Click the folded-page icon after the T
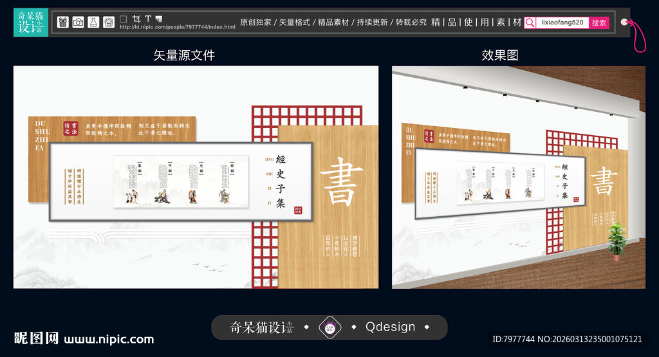 [x=159, y=19]
